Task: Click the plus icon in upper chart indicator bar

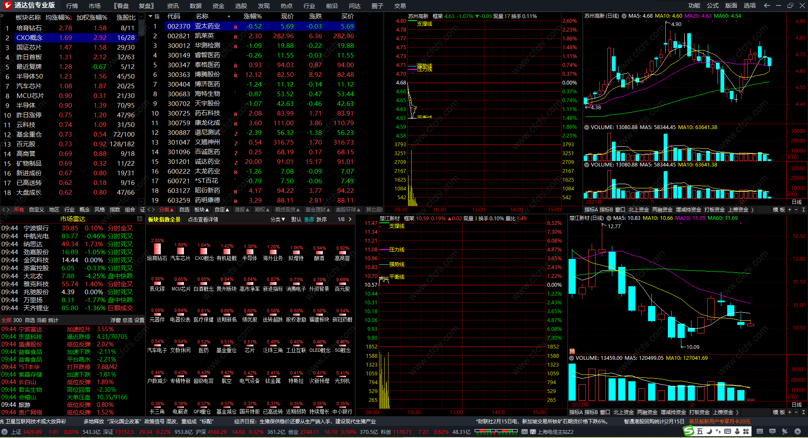Action: pyautogui.click(x=789, y=209)
